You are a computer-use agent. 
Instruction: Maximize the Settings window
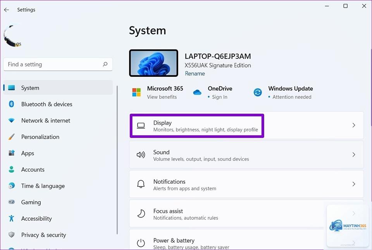(x=345, y=6)
